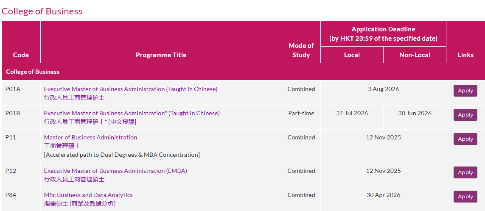485x211 pixels.
Task: Click the Code column header
Action: (x=21, y=55)
